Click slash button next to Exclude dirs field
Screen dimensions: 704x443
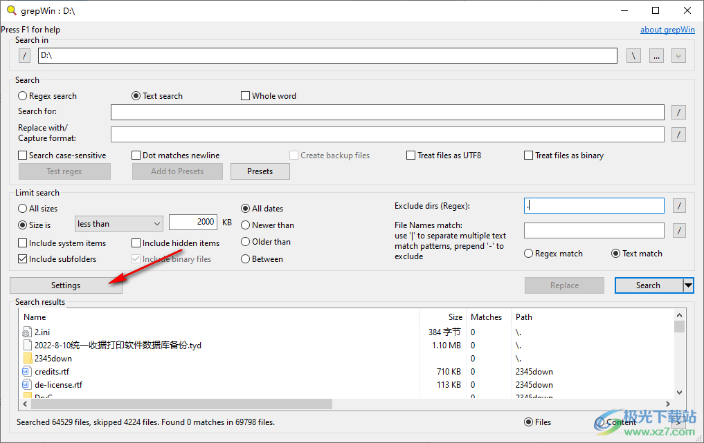(679, 206)
